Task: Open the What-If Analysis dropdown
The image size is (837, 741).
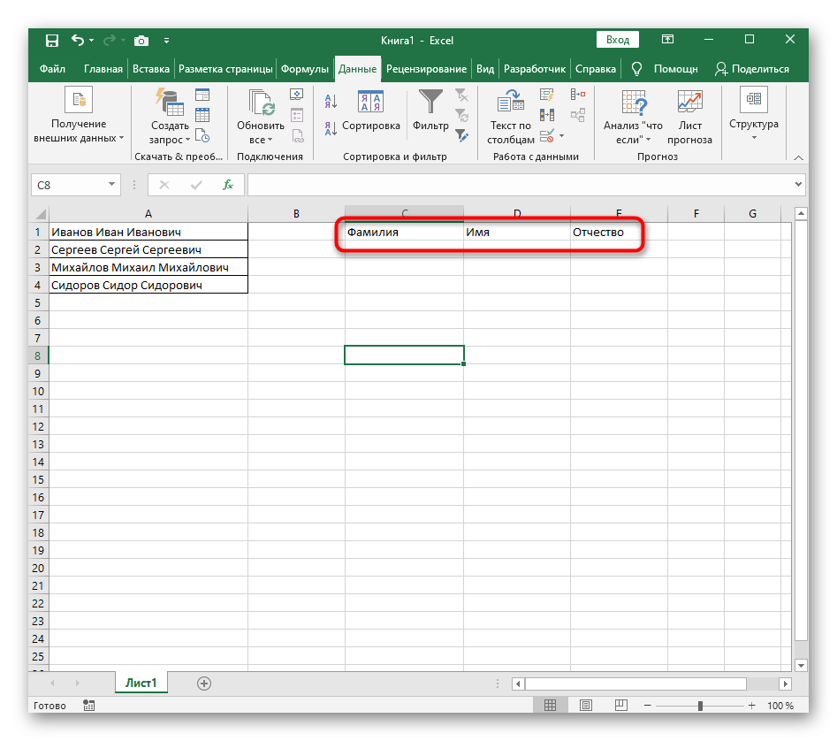Action: coord(633,132)
